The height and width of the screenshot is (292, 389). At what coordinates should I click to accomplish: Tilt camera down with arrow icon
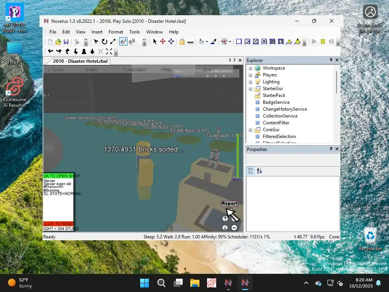(x=76, y=51)
